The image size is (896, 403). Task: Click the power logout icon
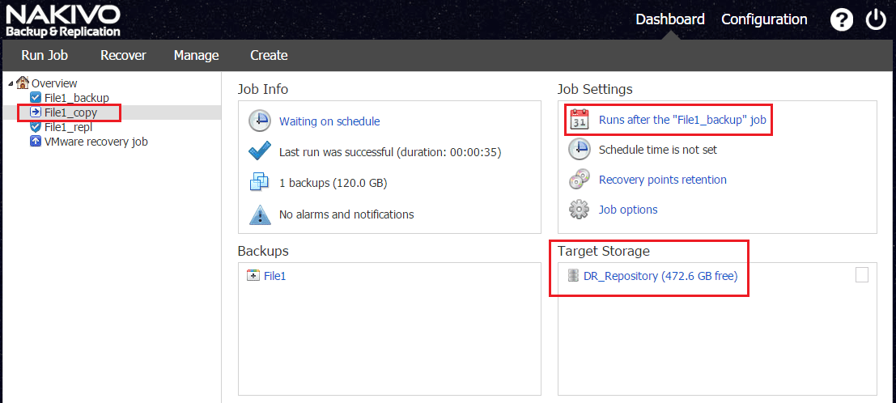876,19
